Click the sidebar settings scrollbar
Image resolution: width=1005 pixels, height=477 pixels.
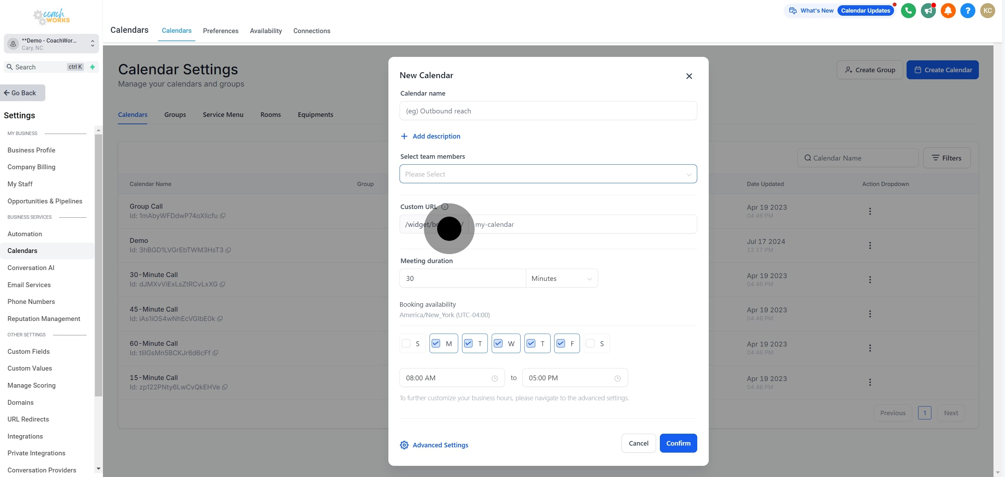(98, 265)
